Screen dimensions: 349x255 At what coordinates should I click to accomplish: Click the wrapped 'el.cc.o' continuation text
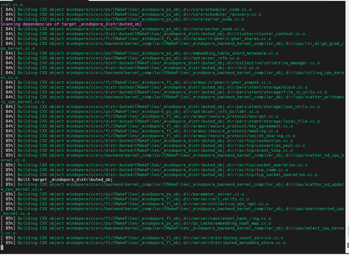coord(9,77)
